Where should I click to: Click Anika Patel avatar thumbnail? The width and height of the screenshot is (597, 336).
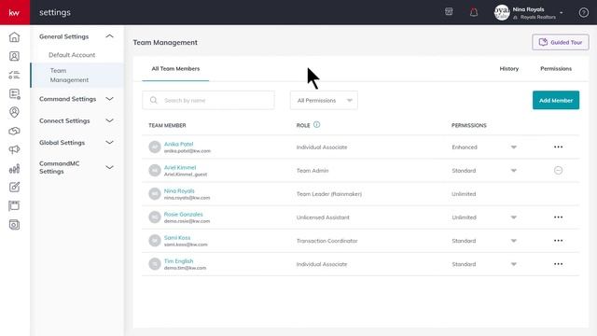pyautogui.click(x=155, y=147)
